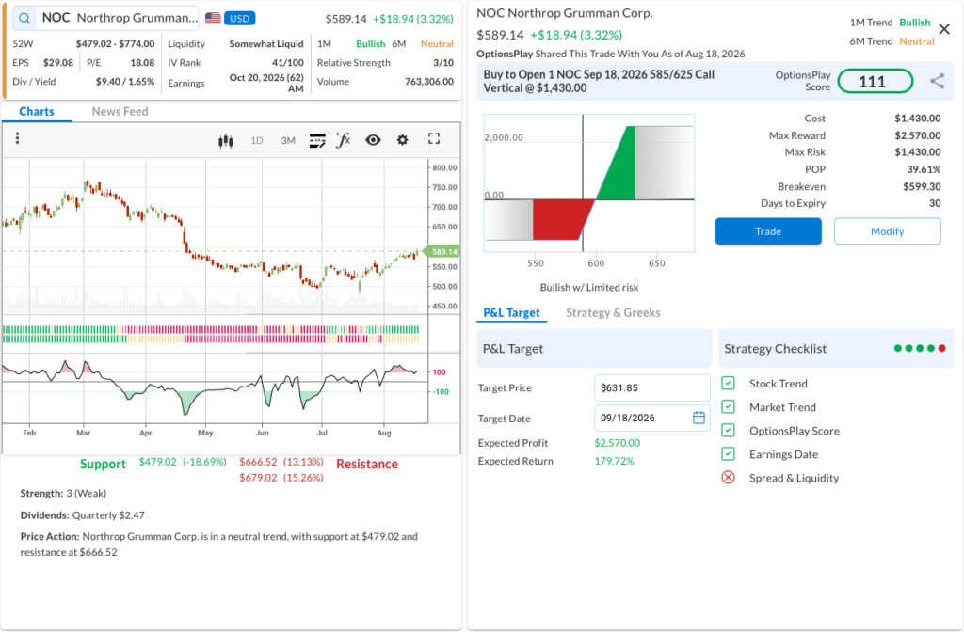
Task: Click the Spread & Liquidity failed indicator
Action: (728, 478)
